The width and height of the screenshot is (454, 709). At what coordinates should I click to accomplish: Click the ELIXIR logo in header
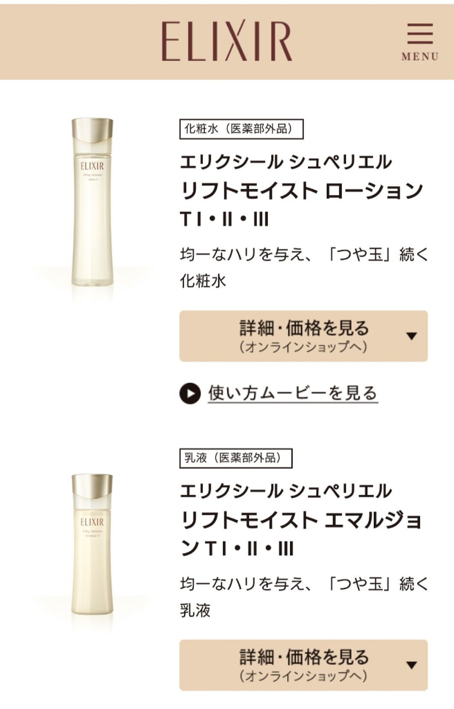[x=227, y=41]
